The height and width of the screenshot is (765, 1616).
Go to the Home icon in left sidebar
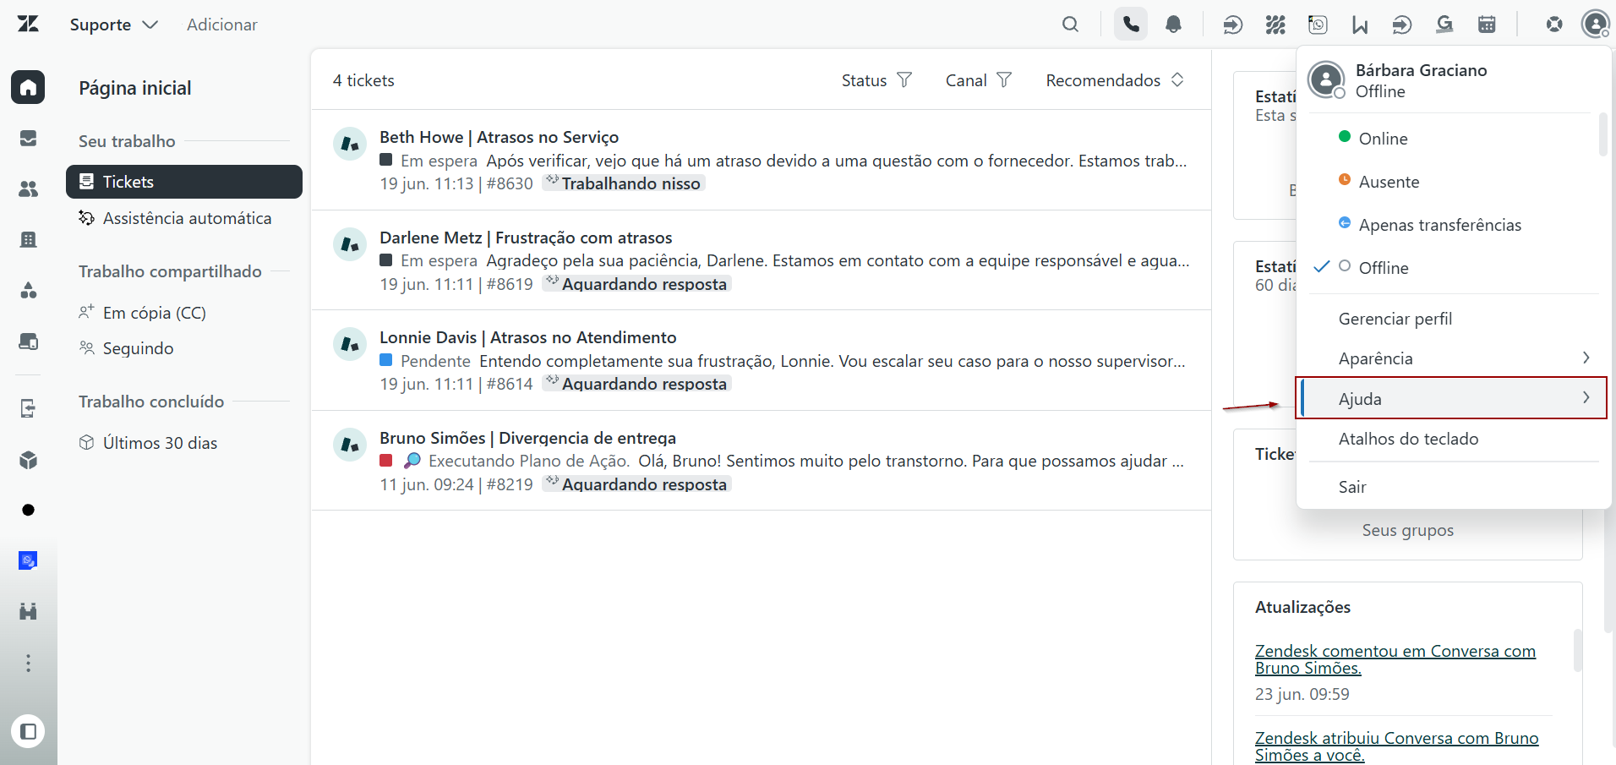28,87
